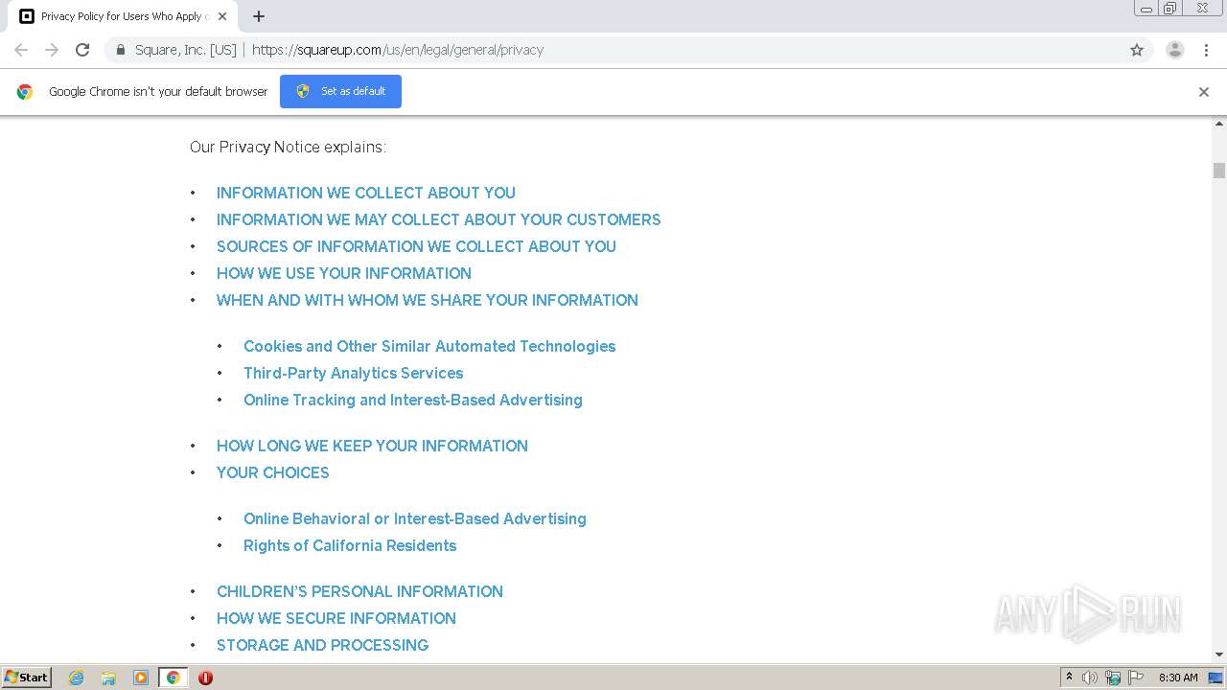Click the padlock site security icon
1227x690 pixels.
pyautogui.click(x=121, y=50)
